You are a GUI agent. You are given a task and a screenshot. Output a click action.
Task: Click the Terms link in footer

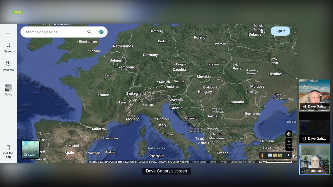[213, 162]
